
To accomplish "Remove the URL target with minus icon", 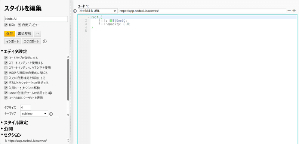I will coord(289,11).
